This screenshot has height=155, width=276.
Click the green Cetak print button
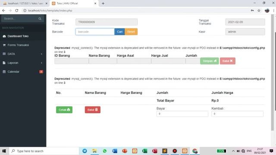click(x=64, y=110)
